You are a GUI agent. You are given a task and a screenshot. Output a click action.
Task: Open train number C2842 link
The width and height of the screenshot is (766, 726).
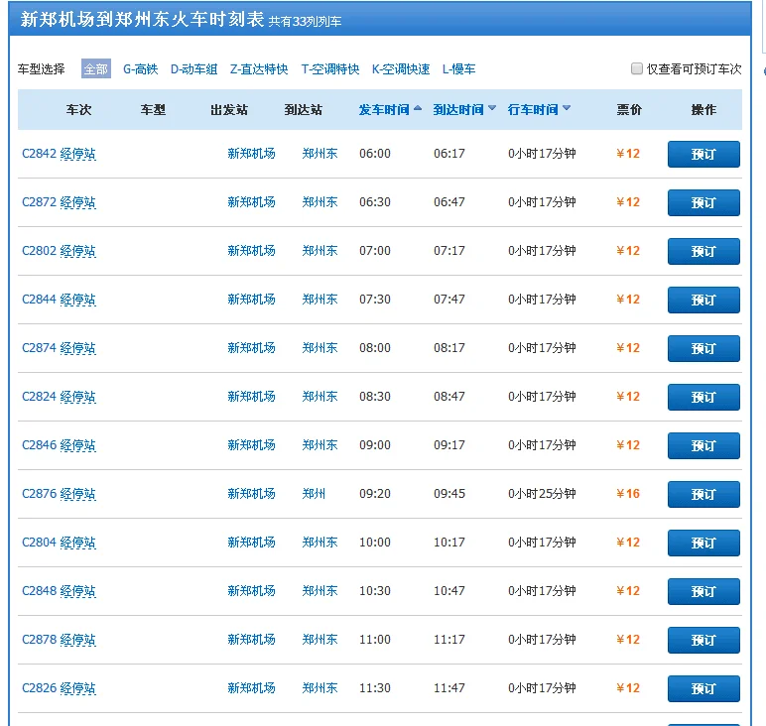click(39, 154)
